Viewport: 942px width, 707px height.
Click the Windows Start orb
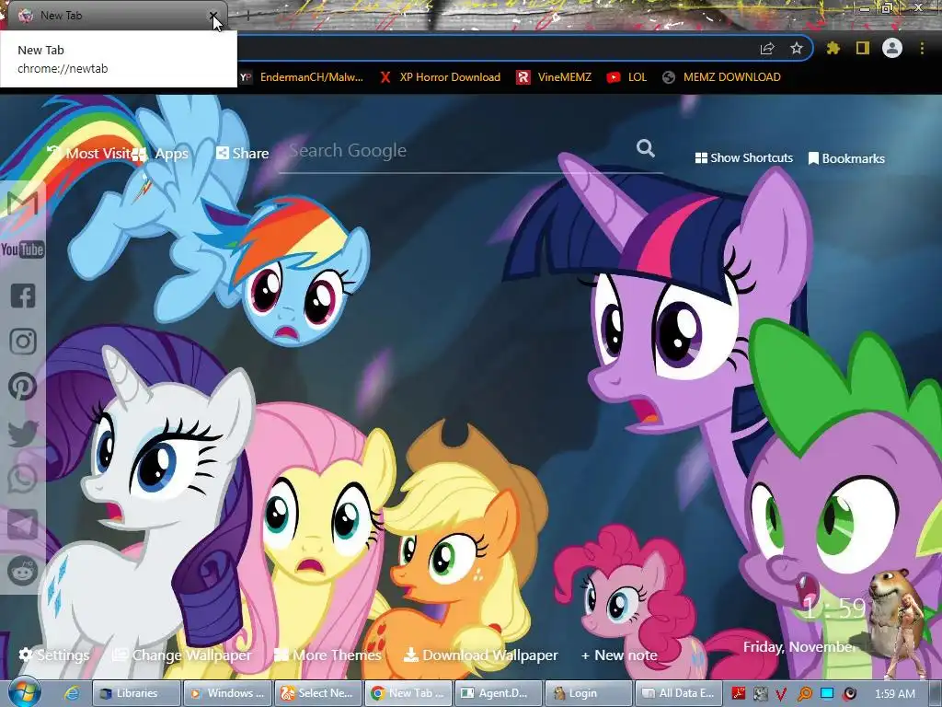click(x=24, y=692)
